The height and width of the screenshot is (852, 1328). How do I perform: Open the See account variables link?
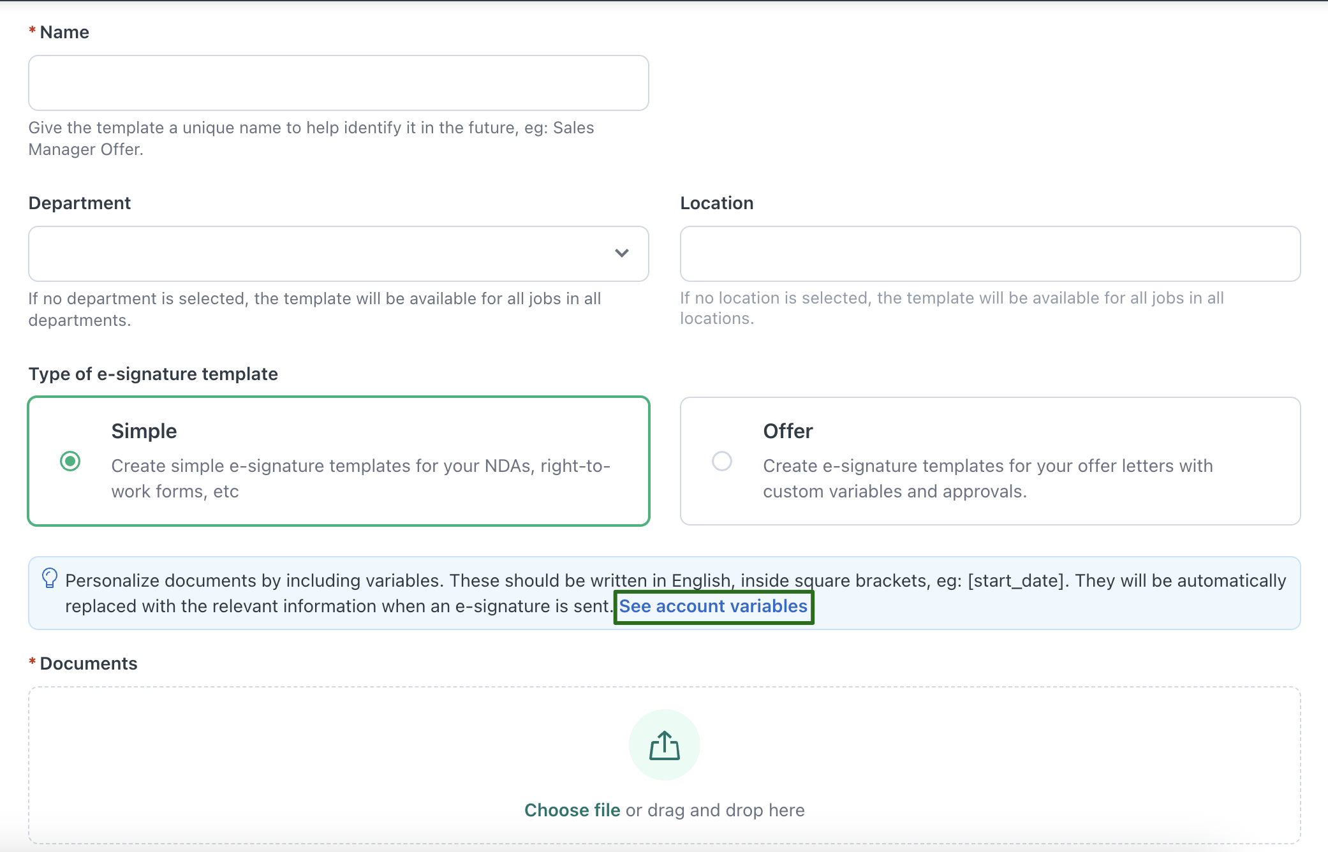point(713,606)
